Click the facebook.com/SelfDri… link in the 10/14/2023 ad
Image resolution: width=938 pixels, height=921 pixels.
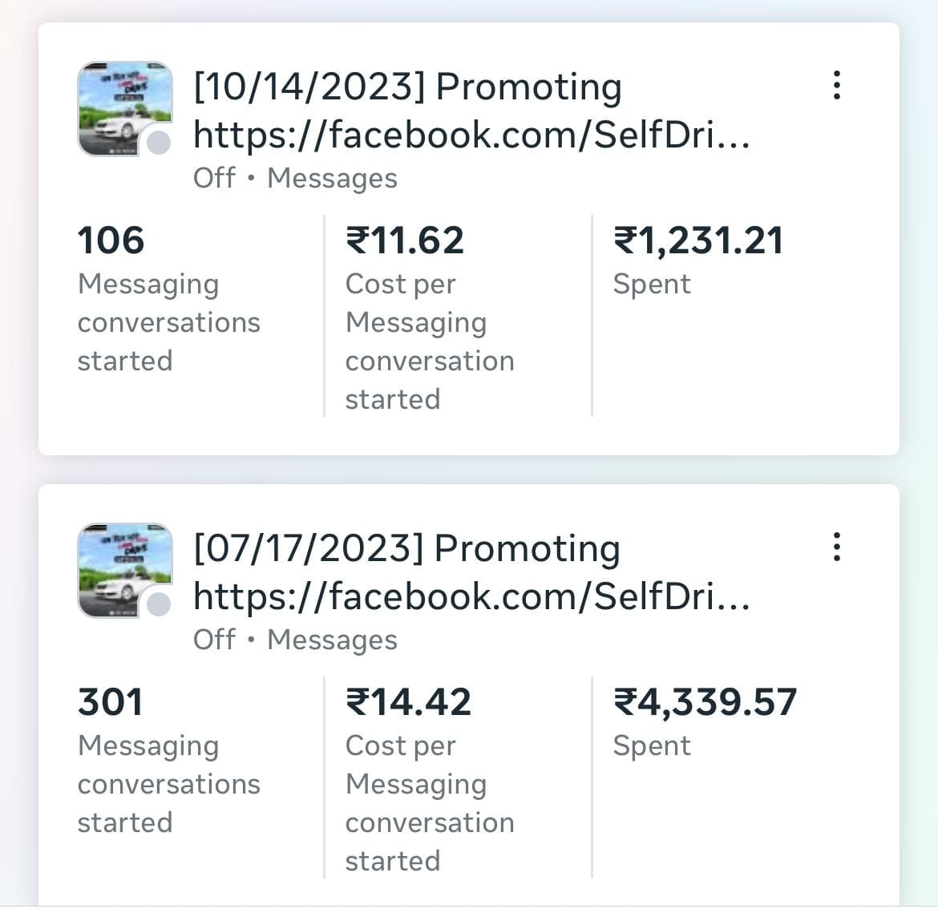tap(471, 135)
